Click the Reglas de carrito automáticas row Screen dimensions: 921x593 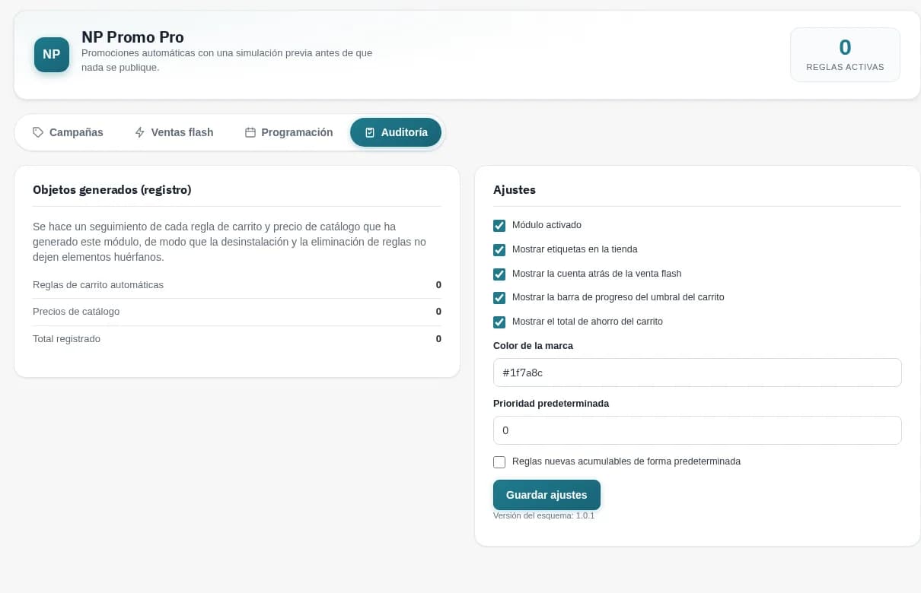(237, 285)
